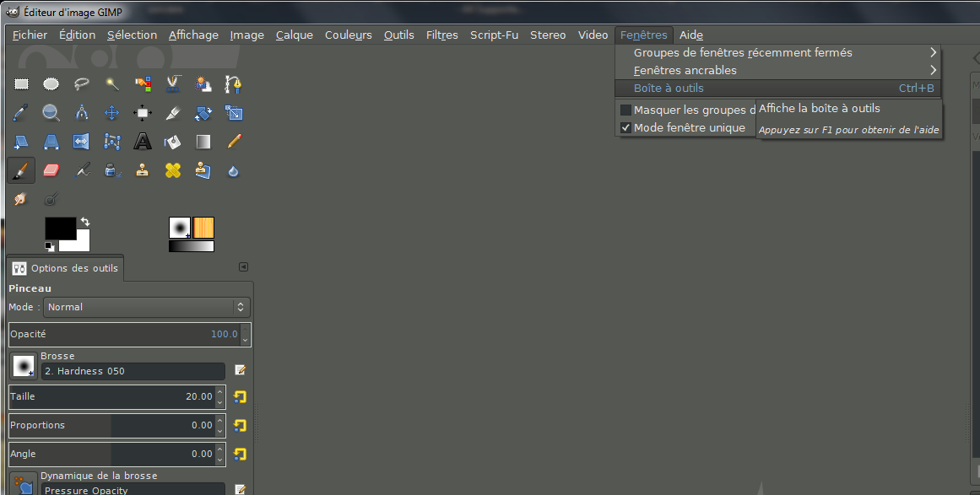The width and height of the screenshot is (980, 495).
Task: Select the Shear tool
Action: (x=21, y=143)
